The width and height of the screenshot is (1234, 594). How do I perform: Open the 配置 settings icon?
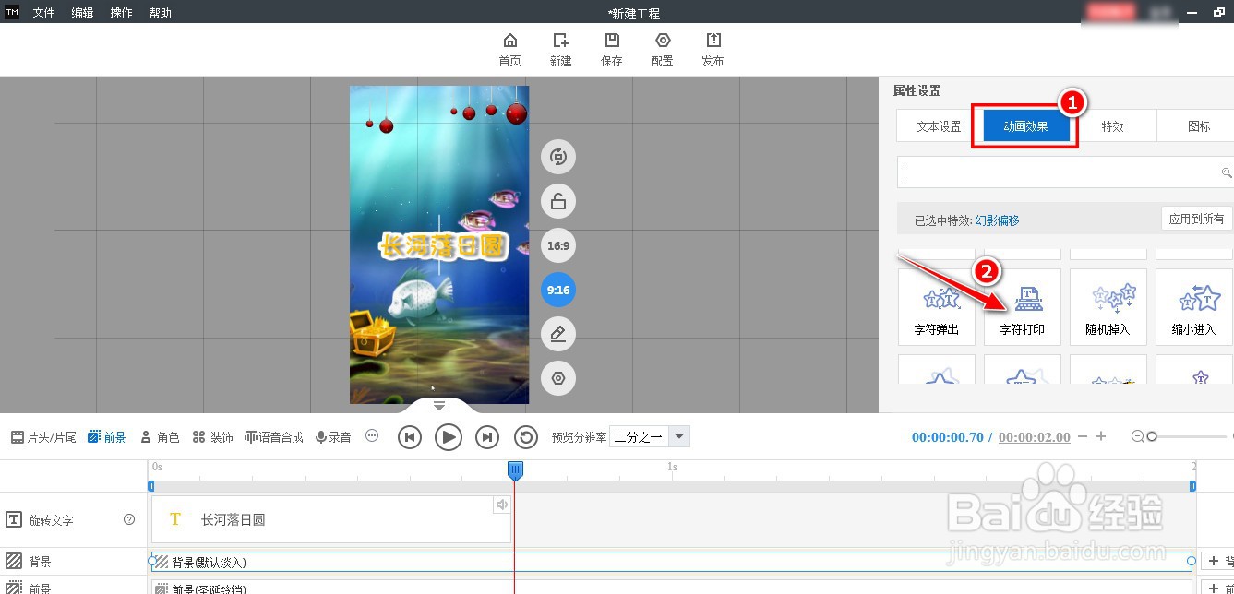tap(662, 50)
